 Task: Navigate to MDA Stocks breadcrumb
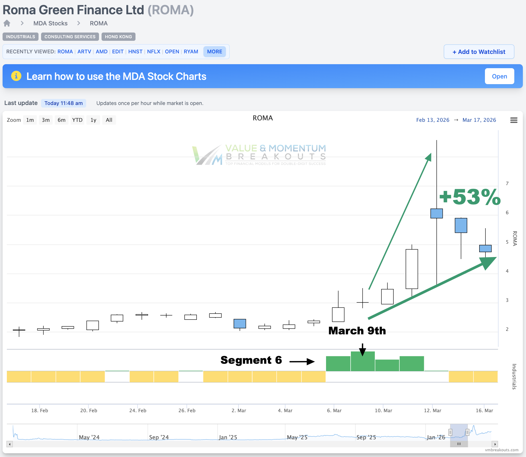tap(50, 23)
